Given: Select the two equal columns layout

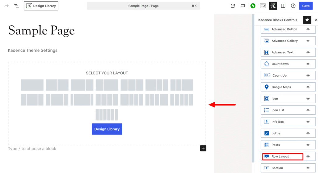Looking at the screenshot, I should tap(57, 85).
